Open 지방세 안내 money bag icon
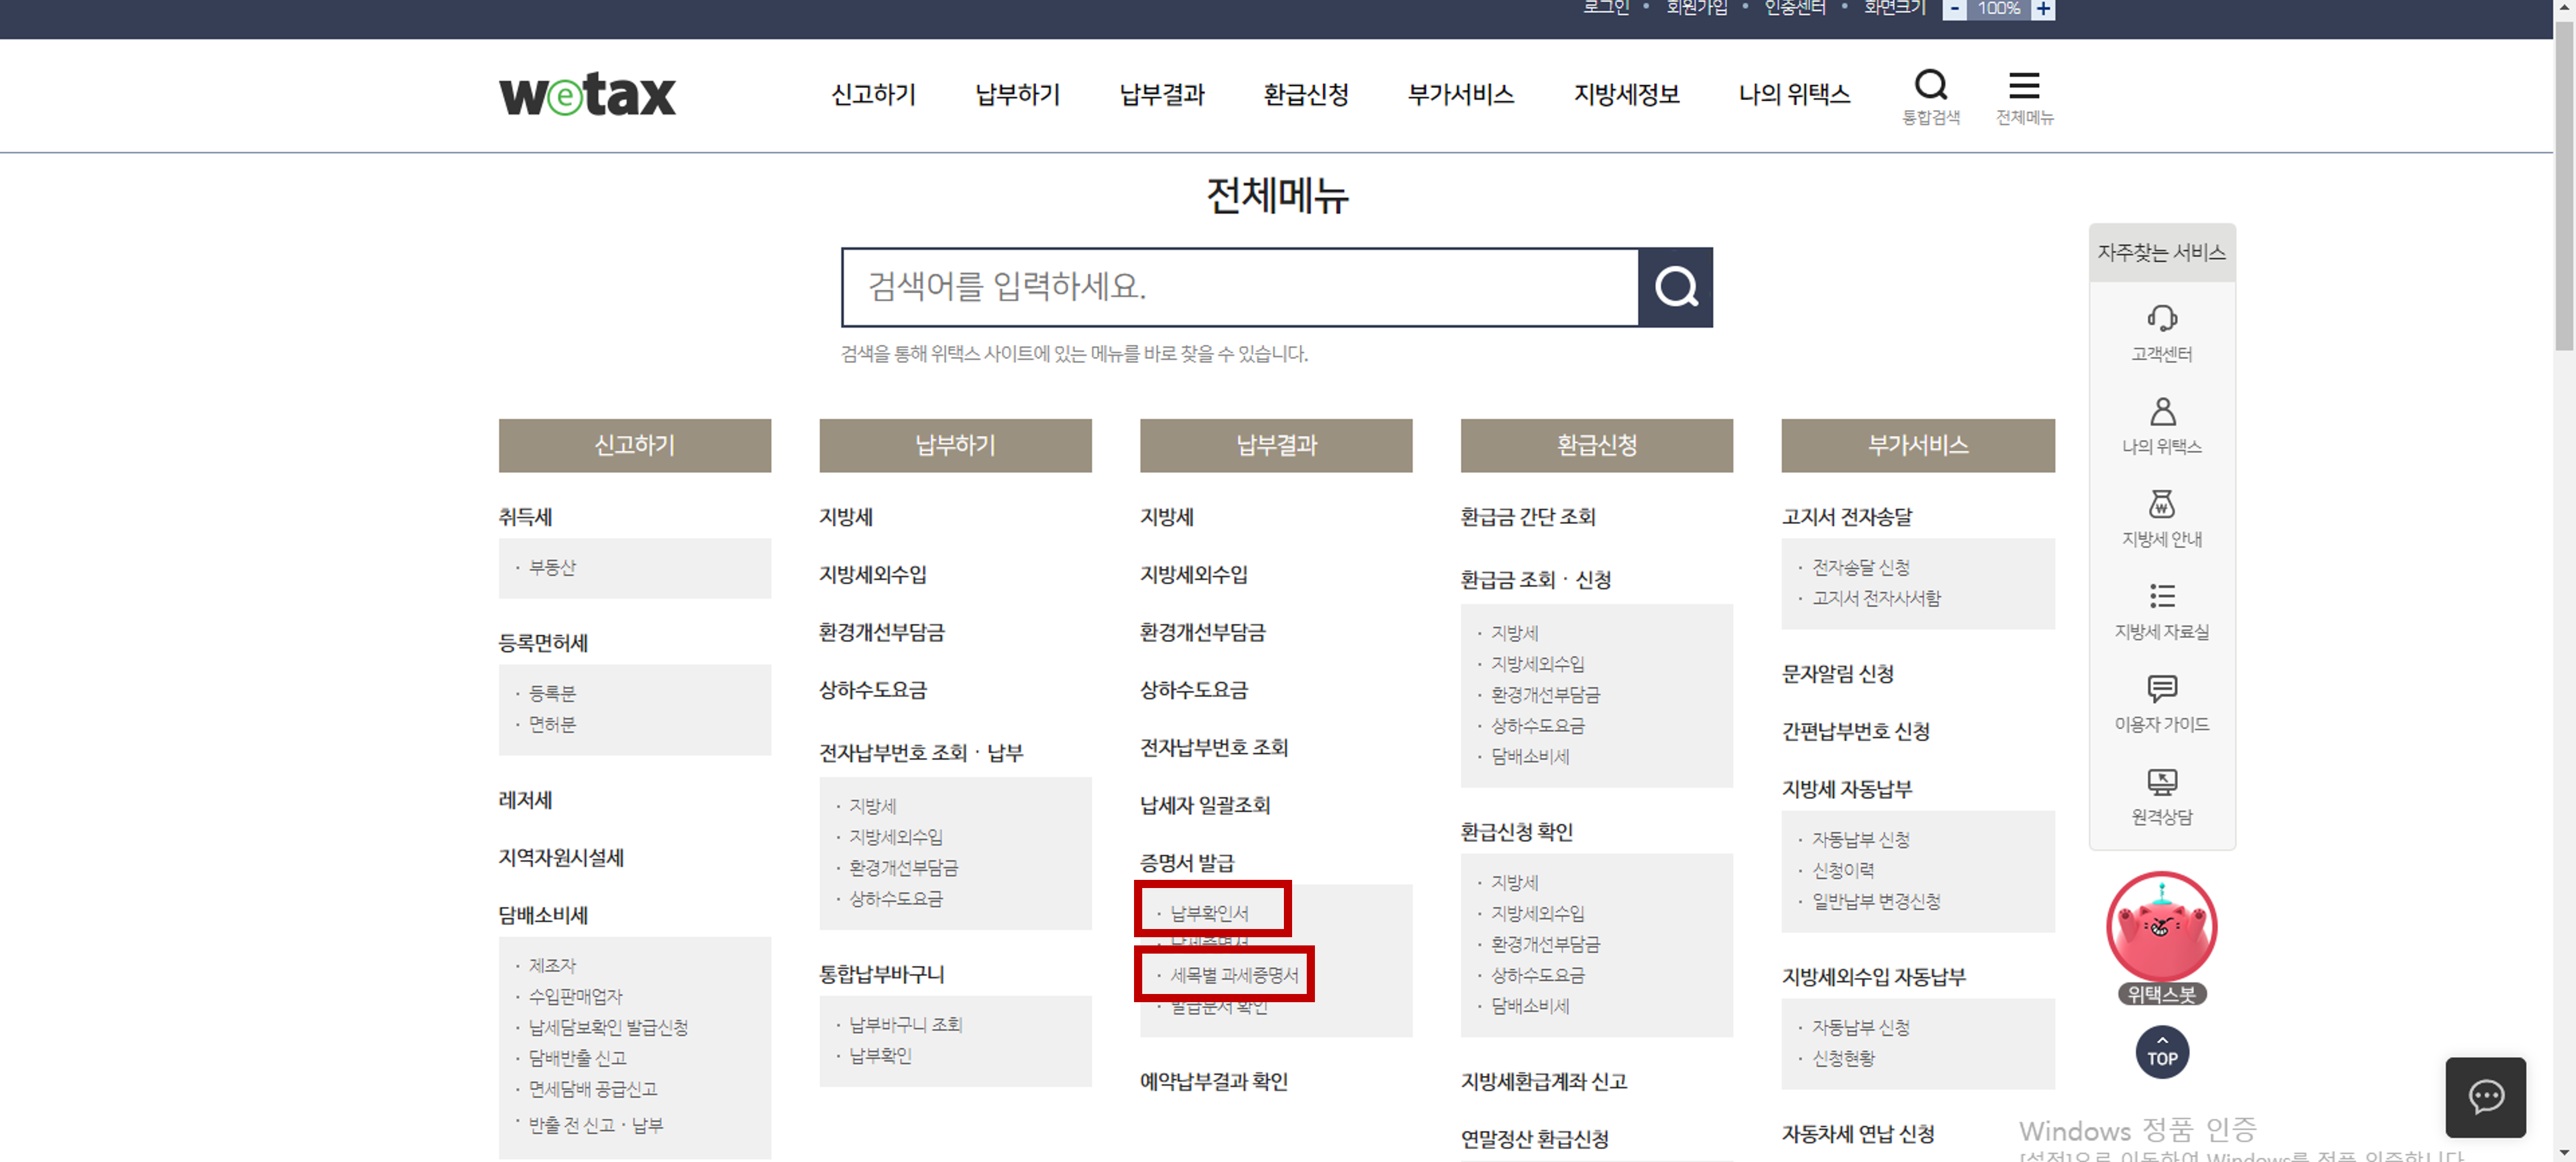The height and width of the screenshot is (1162, 2576). pos(2161,503)
